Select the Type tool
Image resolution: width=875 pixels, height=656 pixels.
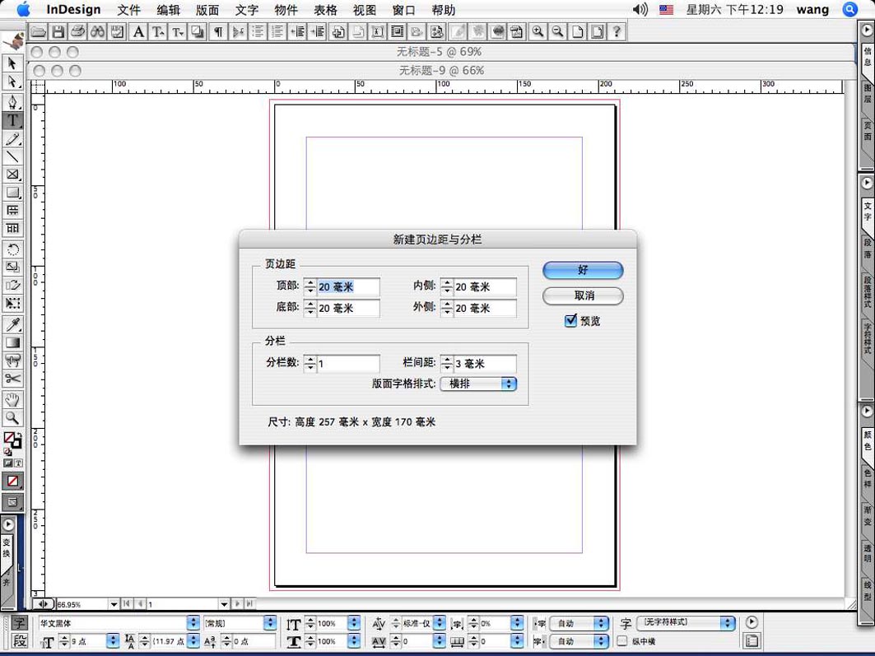12,120
